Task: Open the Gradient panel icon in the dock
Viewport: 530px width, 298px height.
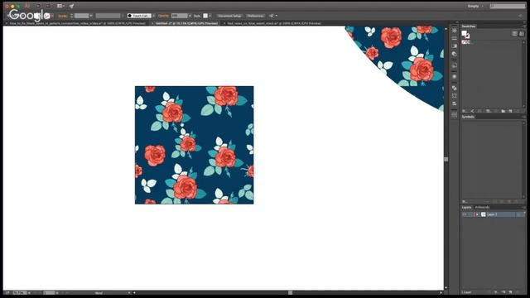Action: pos(455,46)
